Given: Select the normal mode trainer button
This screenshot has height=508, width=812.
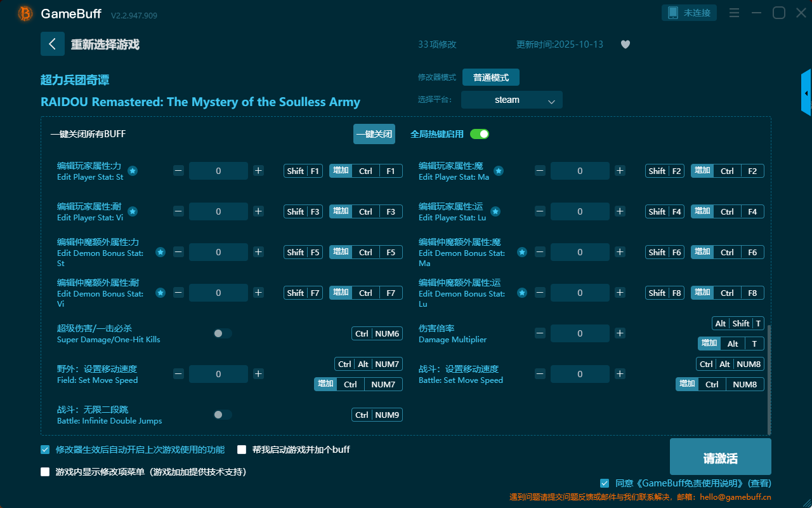Looking at the screenshot, I should (x=490, y=77).
